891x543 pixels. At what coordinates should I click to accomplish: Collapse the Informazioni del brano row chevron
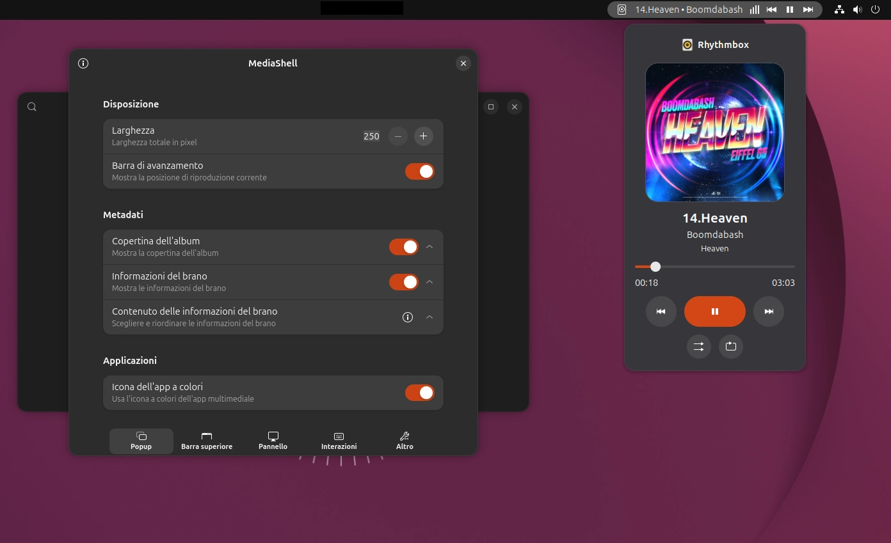tap(429, 282)
